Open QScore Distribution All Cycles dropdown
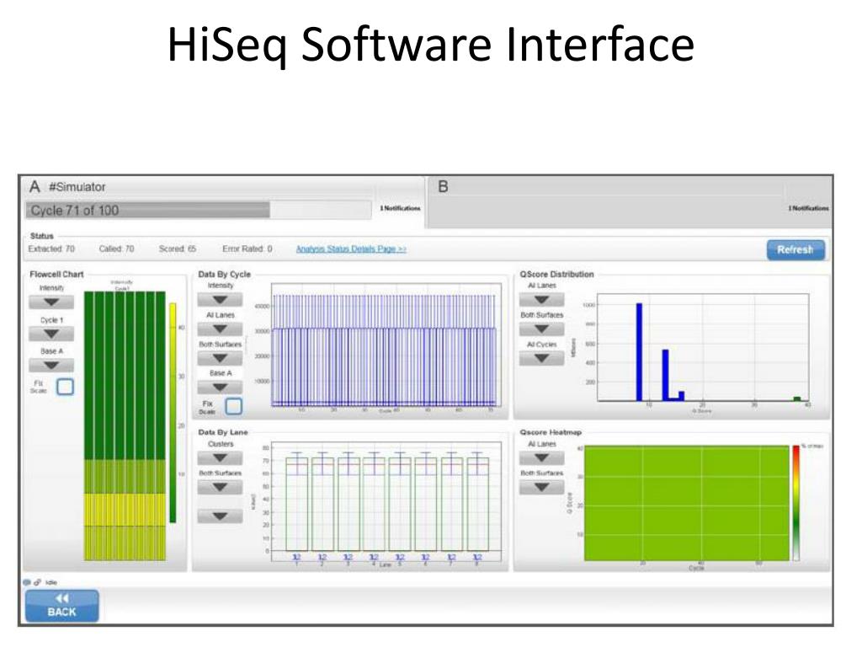The width and height of the screenshot is (862, 647). pos(541,358)
